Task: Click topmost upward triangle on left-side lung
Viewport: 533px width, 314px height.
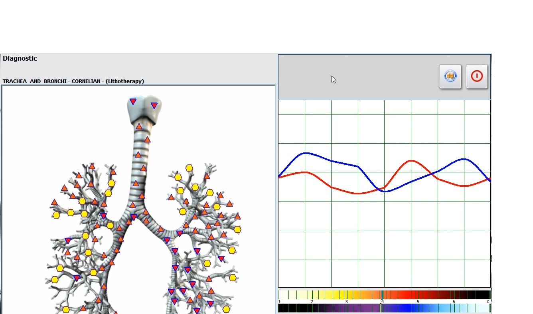Action: point(92,166)
